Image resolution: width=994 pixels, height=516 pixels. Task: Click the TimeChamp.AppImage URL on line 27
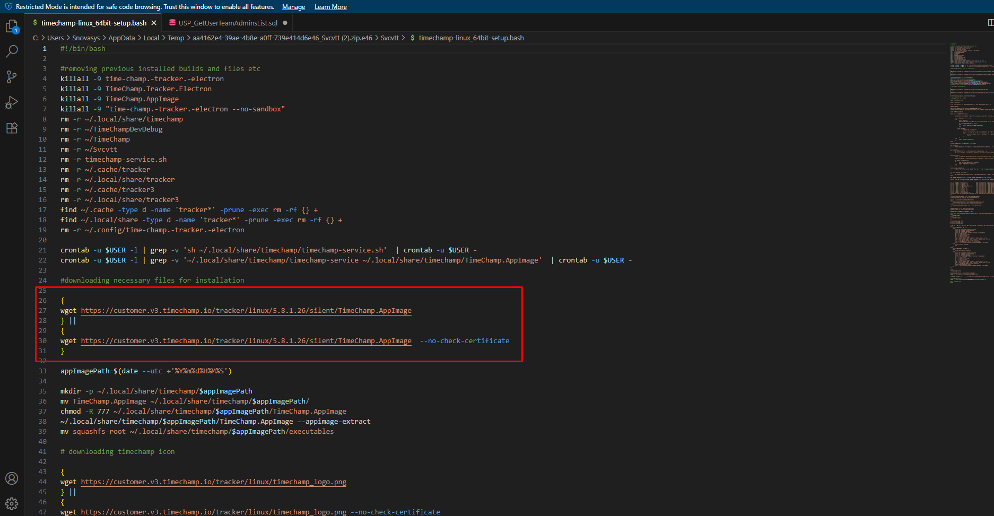click(246, 311)
